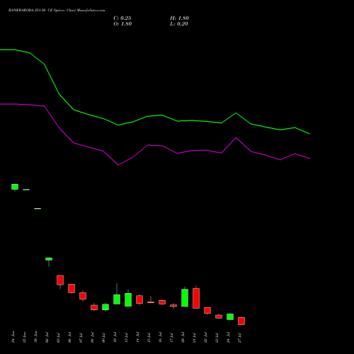The height and width of the screenshot is (354, 354).
Task: Click the '02 Jul' date label
Action: [x=47, y=338]
